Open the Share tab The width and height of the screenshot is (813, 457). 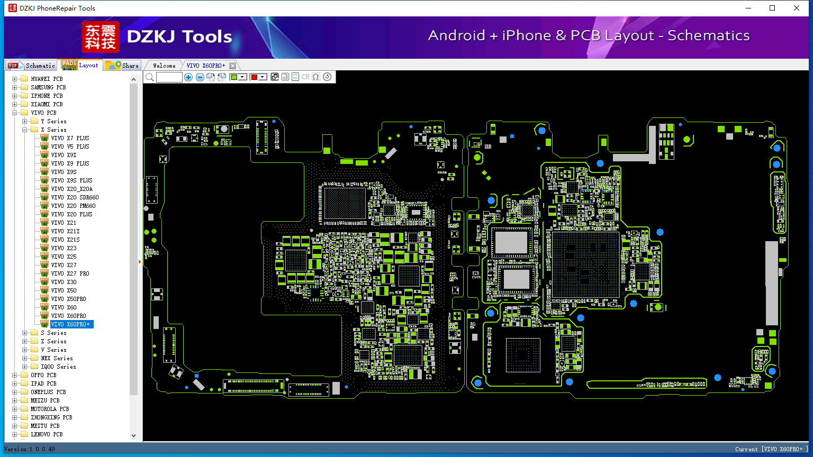pyautogui.click(x=122, y=66)
